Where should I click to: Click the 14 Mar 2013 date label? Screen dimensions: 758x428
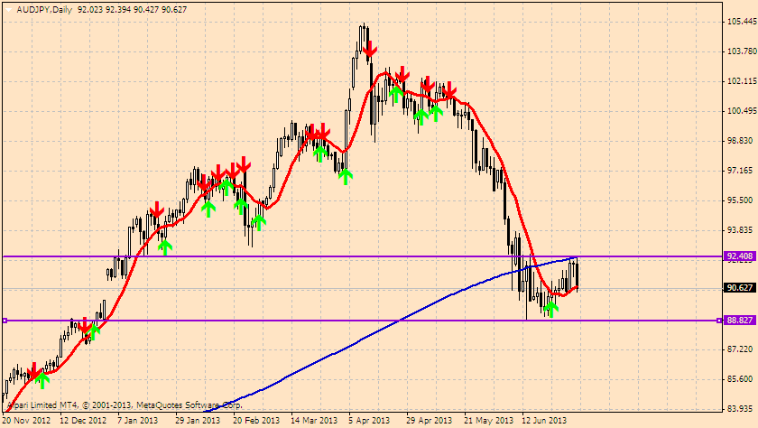pyautogui.click(x=314, y=420)
